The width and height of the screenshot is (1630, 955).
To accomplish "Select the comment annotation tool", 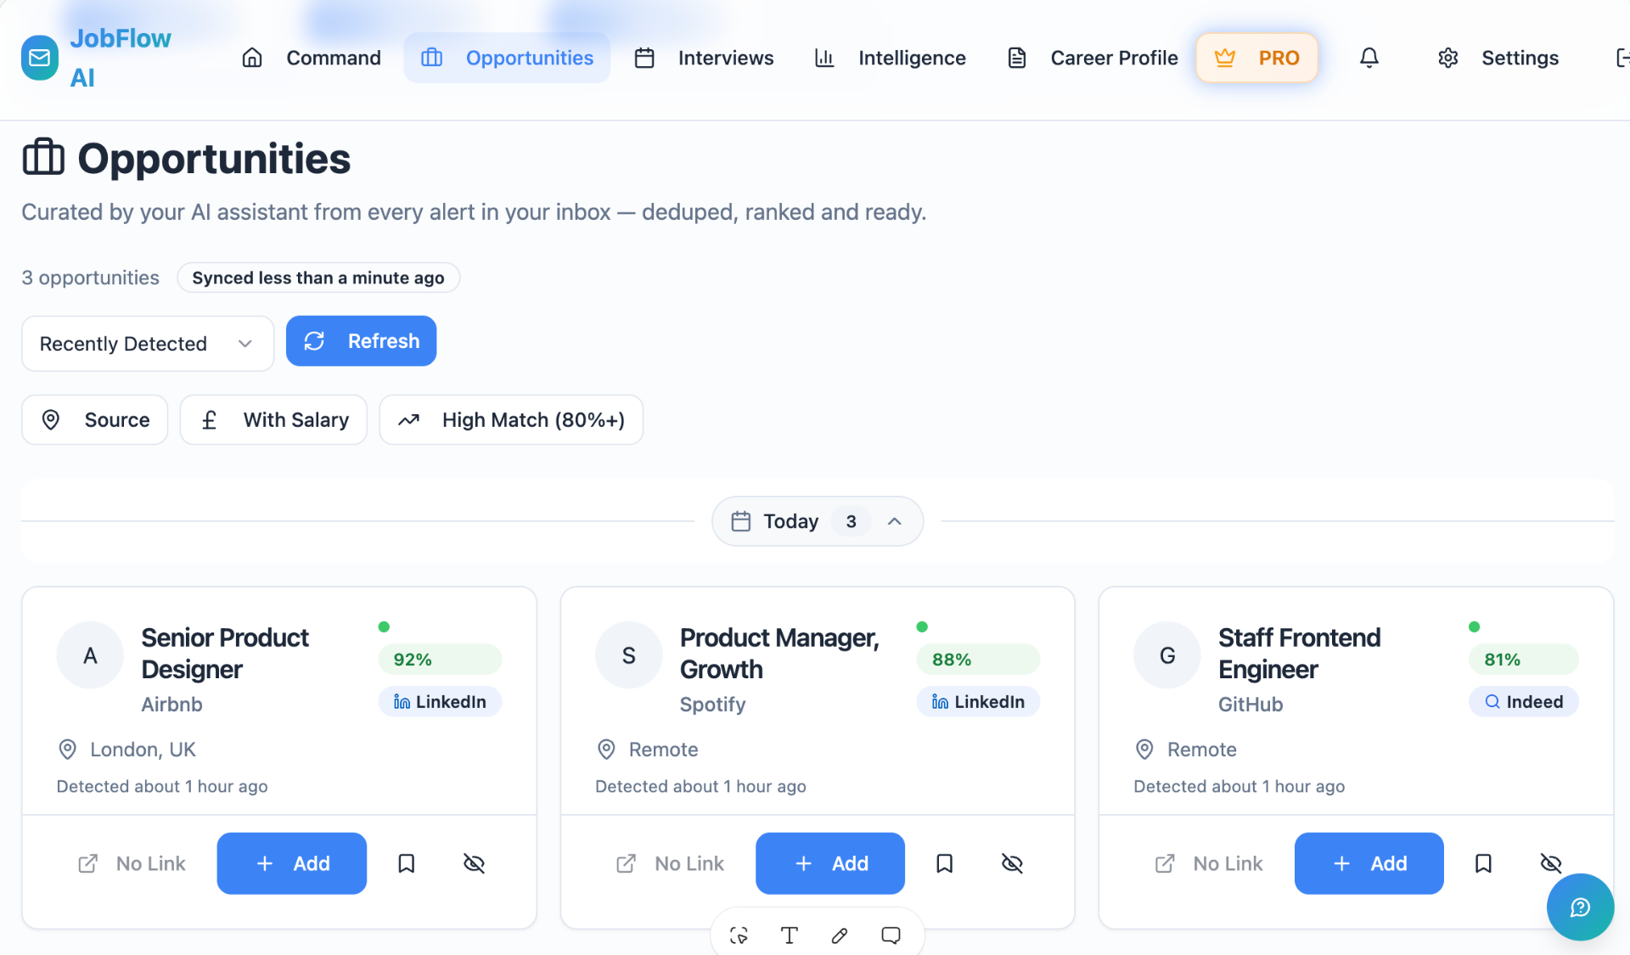I will click(x=891, y=935).
